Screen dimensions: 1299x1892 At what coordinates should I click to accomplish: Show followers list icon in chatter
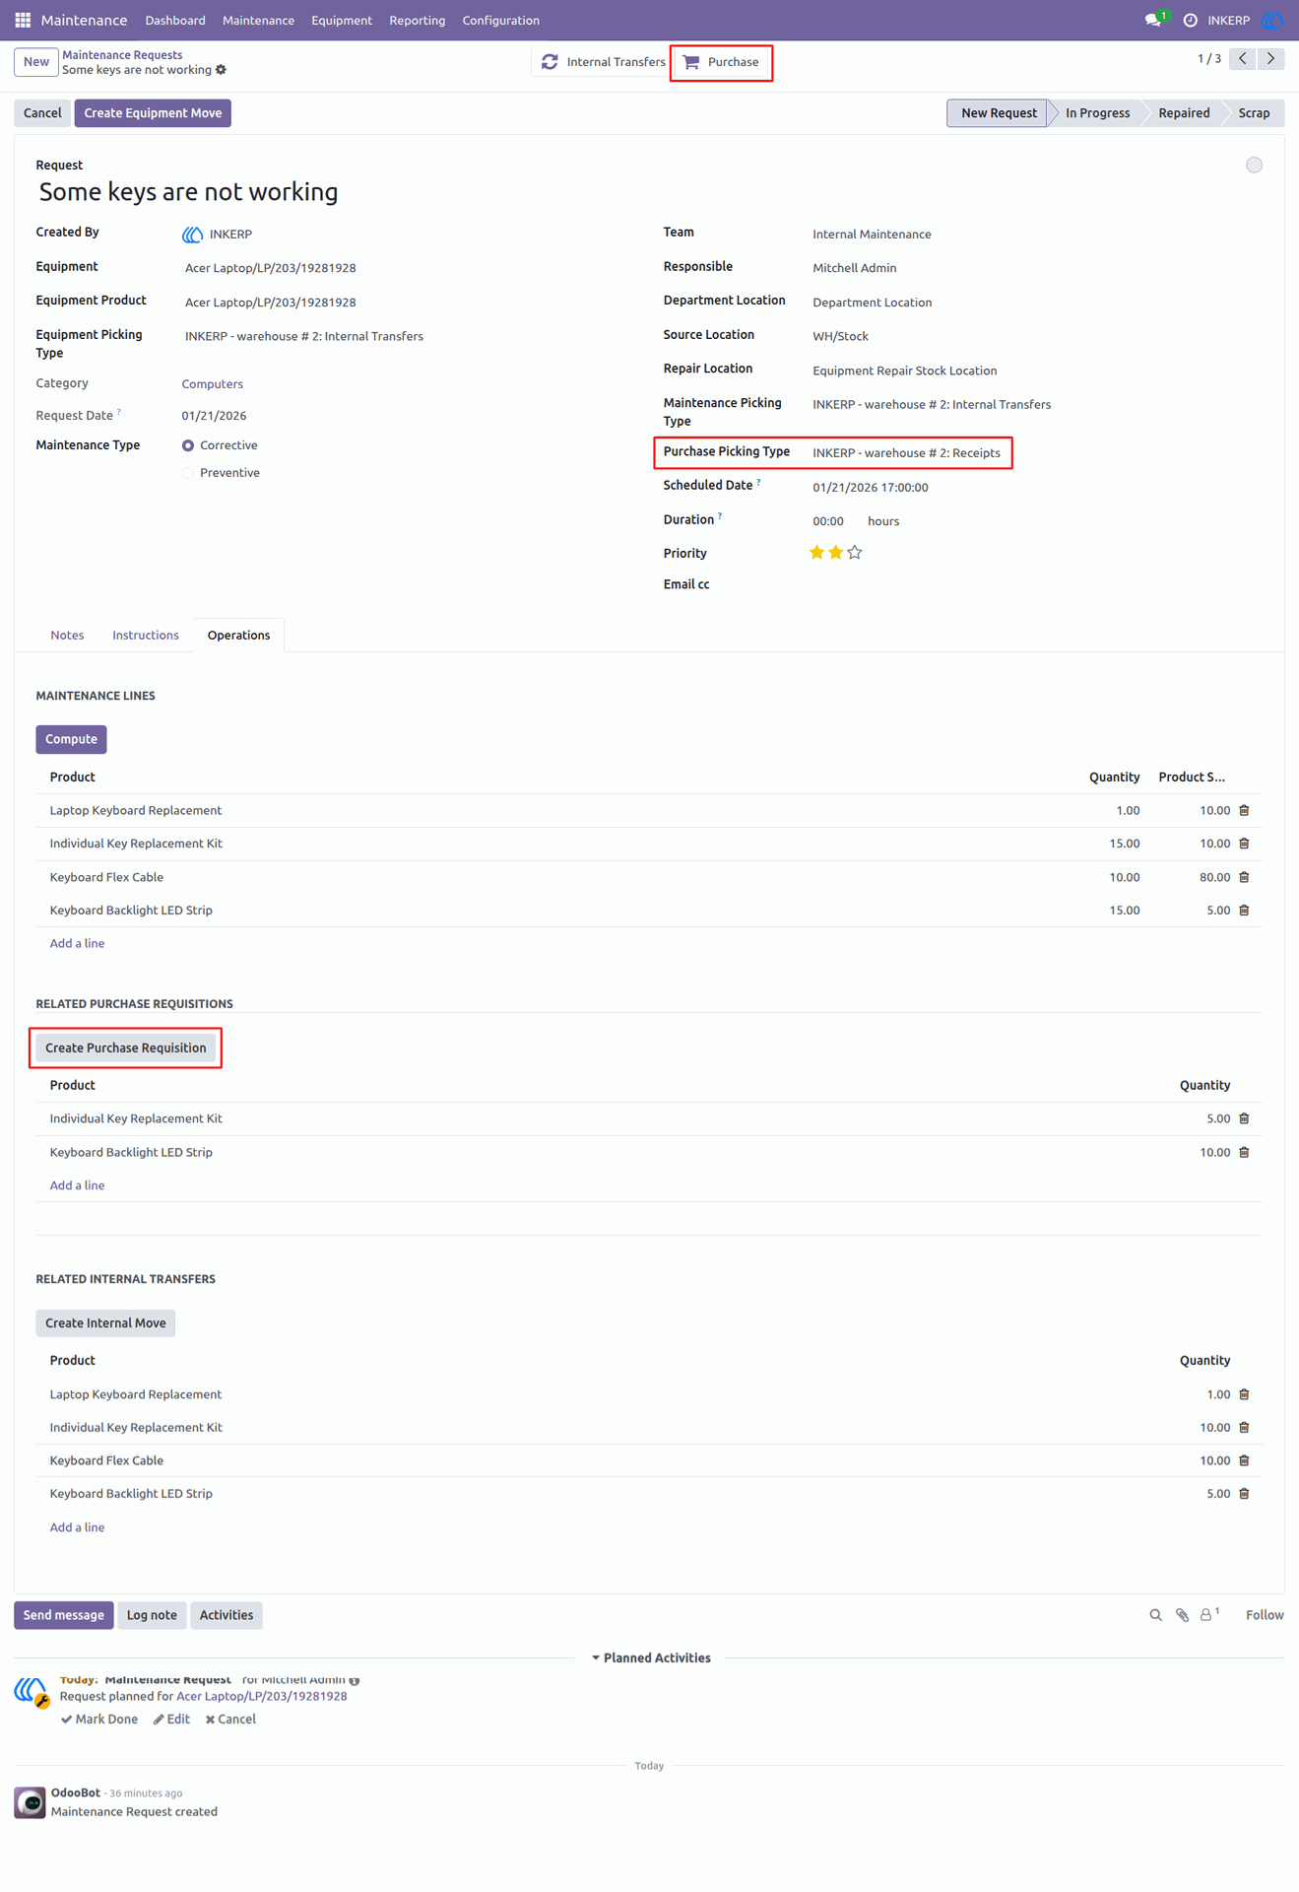pos(1207,1615)
